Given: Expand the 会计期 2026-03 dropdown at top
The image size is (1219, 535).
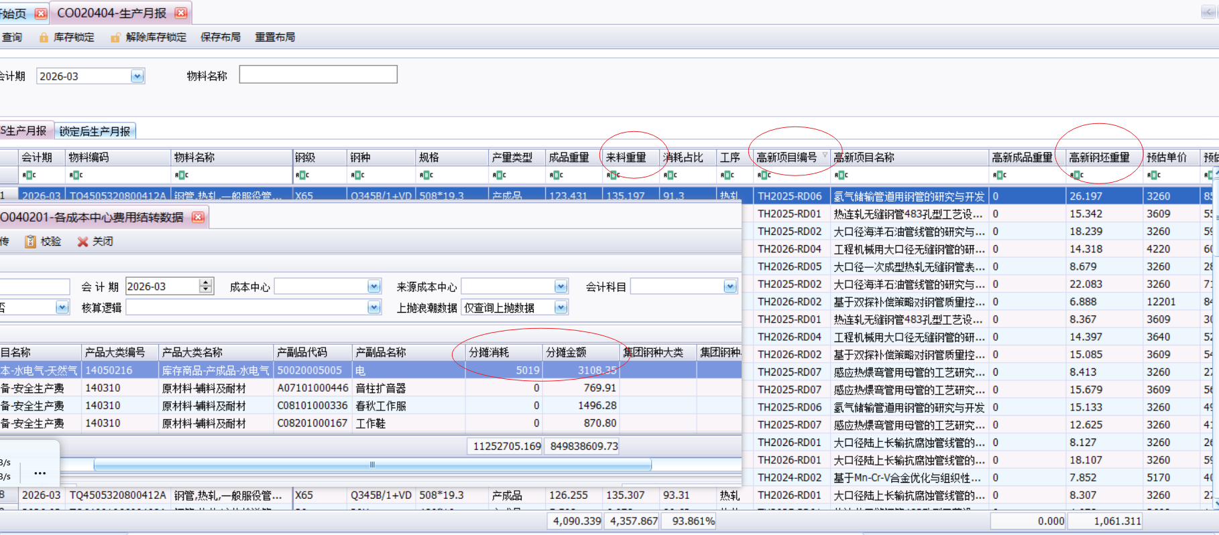Looking at the screenshot, I should click(137, 76).
